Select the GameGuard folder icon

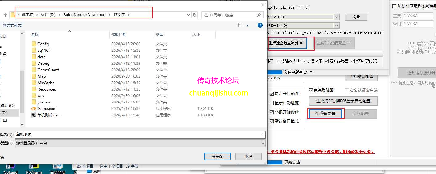[34, 70]
